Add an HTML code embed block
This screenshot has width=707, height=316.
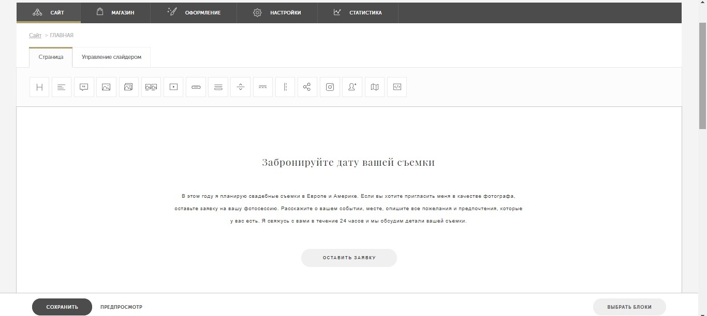(x=397, y=87)
